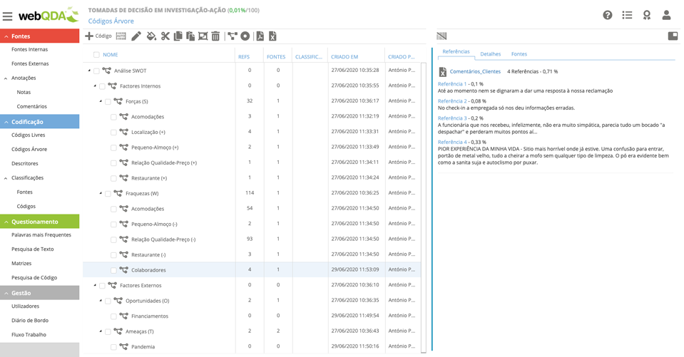Open the Comentários_Clientes source link

pyautogui.click(x=475, y=71)
